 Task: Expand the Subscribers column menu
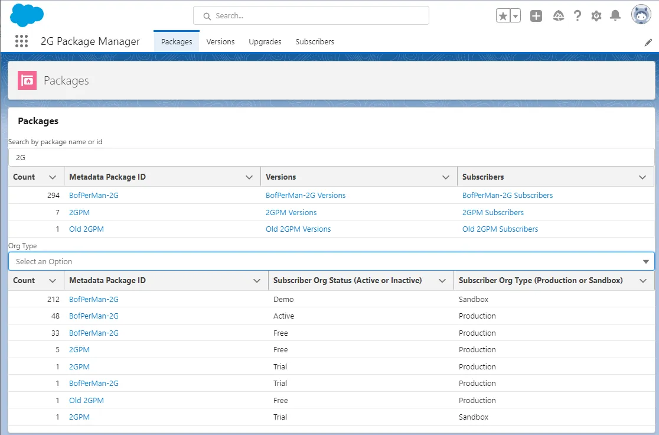(642, 177)
